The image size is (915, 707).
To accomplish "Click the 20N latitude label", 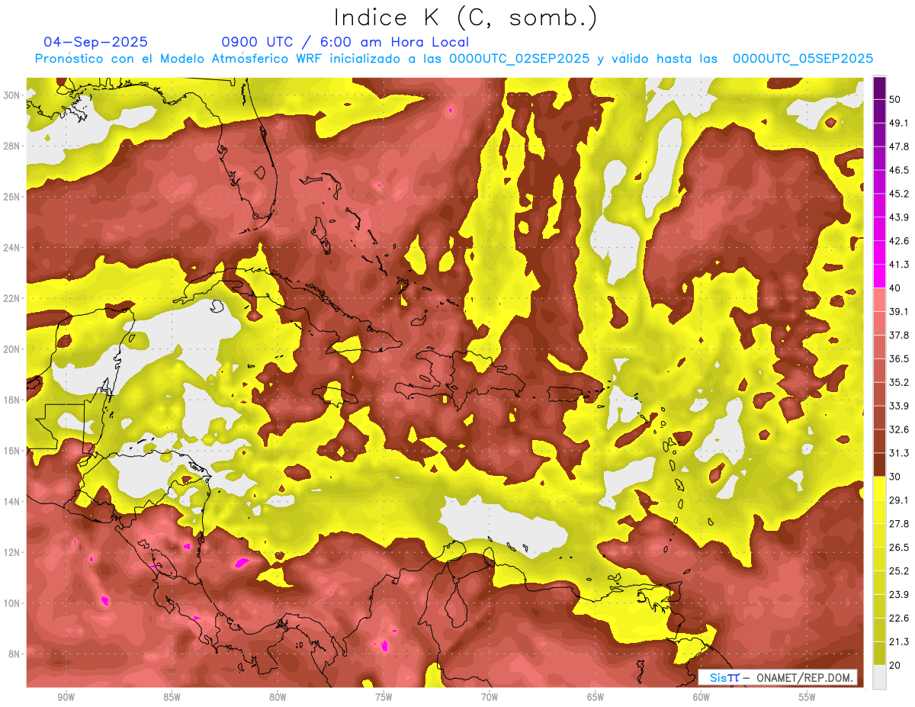I will pyautogui.click(x=13, y=349).
